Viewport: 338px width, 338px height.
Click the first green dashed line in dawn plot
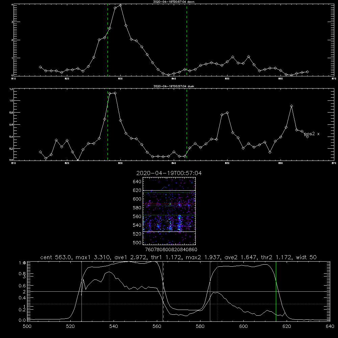tap(107, 40)
